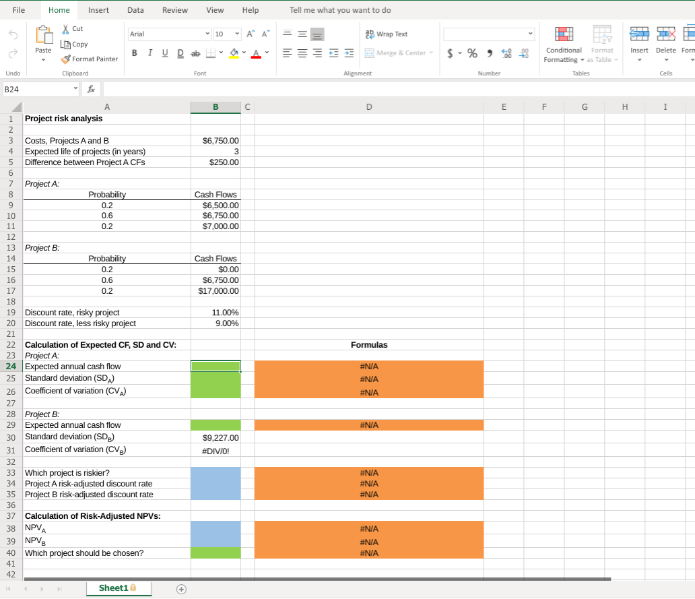The image size is (695, 599).
Task: Toggle underline for the selected cell
Action: [x=164, y=53]
